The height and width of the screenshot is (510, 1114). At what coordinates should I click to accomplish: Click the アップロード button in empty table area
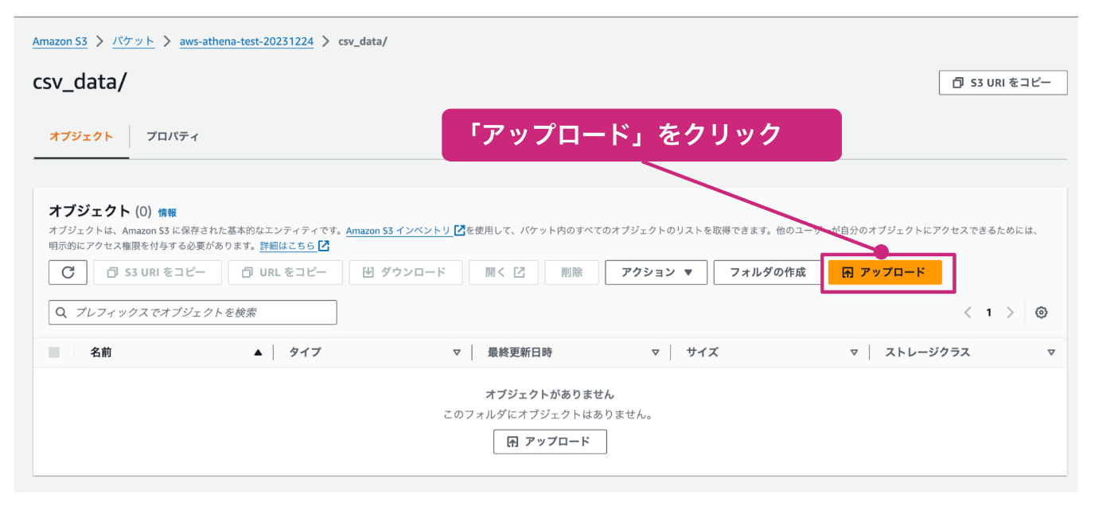tap(550, 442)
